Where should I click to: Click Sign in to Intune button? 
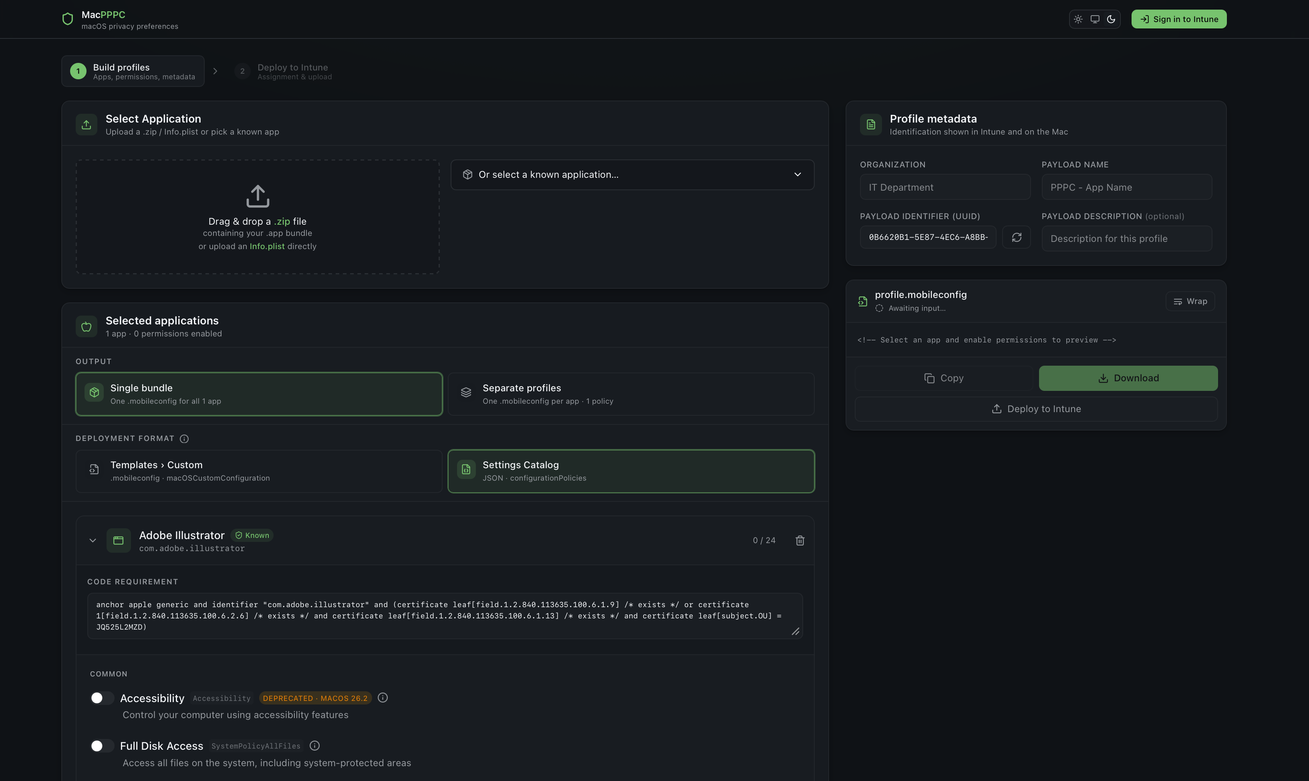pos(1179,19)
